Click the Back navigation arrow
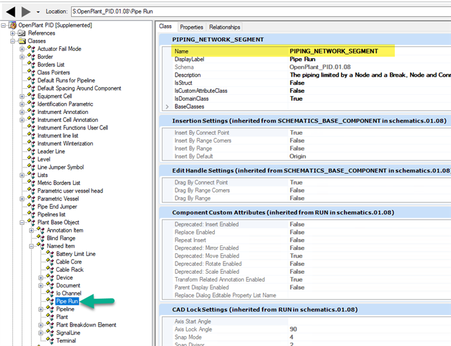The width and height of the screenshot is (451, 346). point(10,12)
